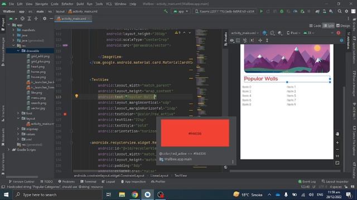Click design surface layers icon

pyautogui.click(x=264, y=33)
